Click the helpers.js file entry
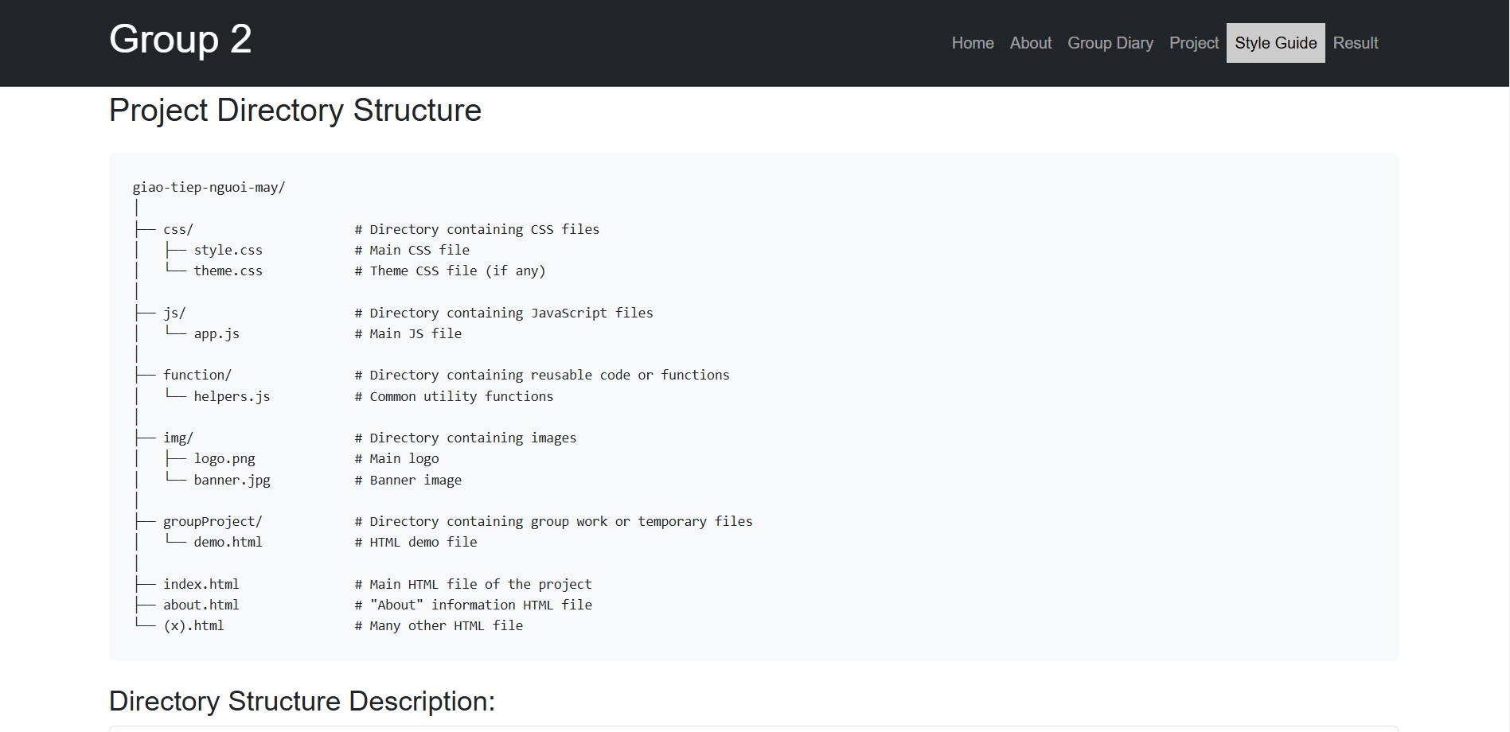The image size is (1510, 732). (232, 396)
